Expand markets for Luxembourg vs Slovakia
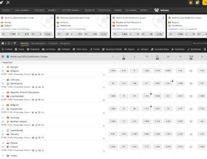This screenshot has width=207, height=159. [x=104, y=138]
